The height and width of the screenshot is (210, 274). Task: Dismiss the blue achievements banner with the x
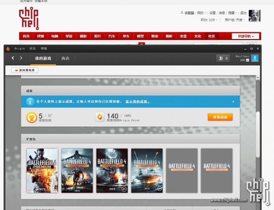coord(233,102)
